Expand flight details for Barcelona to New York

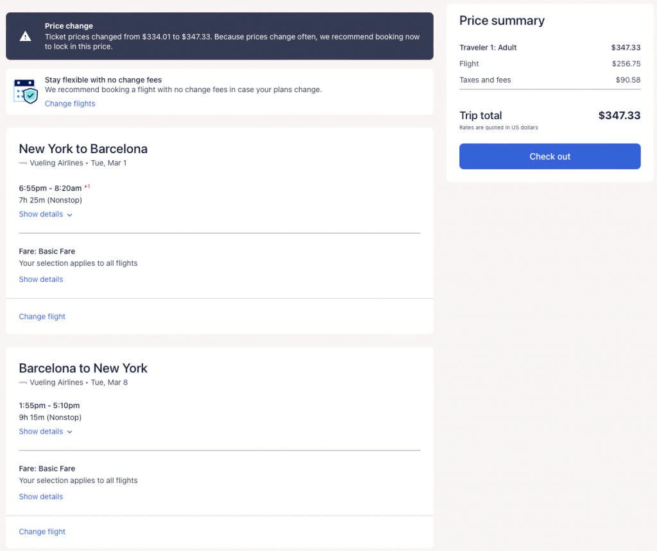point(46,432)
